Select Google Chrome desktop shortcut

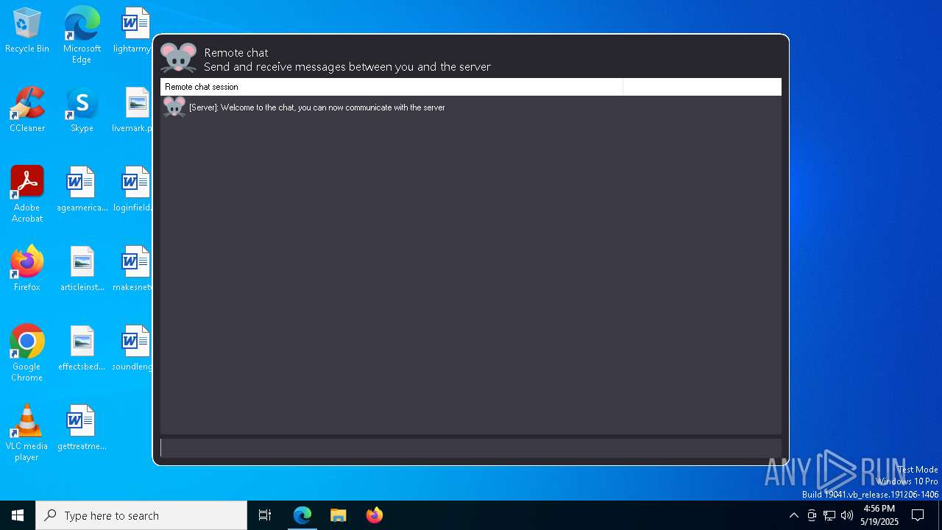pyautogui.click(x=27, y=353)
